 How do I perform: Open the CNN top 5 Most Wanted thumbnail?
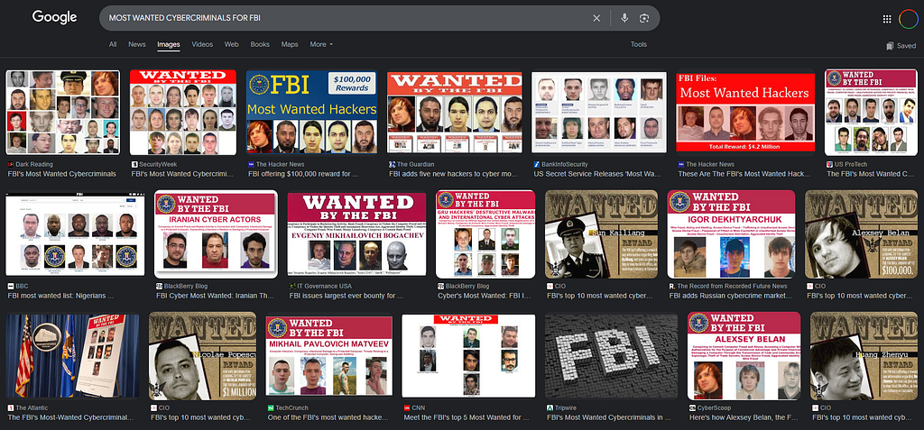pyautogui.click(x=468, y=356)
